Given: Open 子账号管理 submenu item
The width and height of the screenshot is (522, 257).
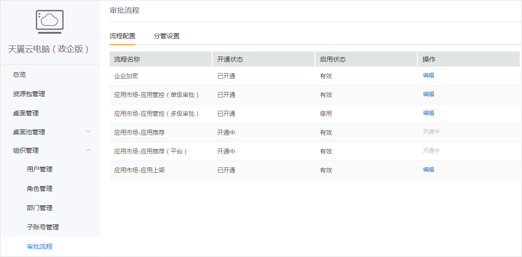Looking at the screenshot, I should point(43,227).
